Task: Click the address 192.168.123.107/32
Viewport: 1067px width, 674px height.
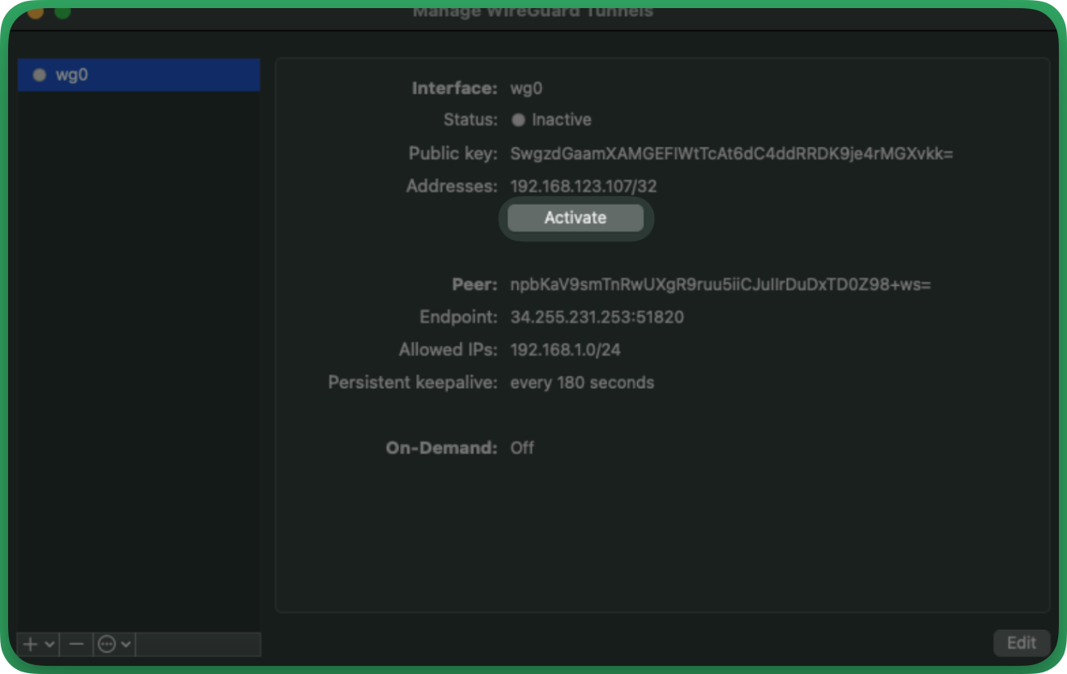Action: click(x=584, y=186)
